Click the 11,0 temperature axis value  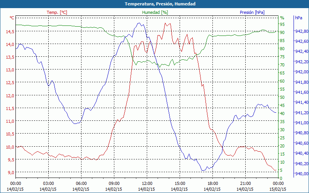(x=10, y=121)
